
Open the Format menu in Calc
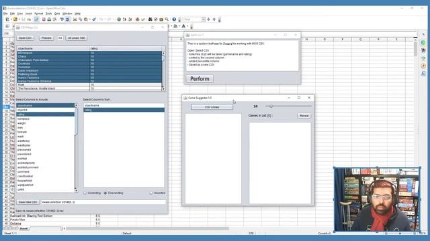pyautogui.click(x=39, y=13)
